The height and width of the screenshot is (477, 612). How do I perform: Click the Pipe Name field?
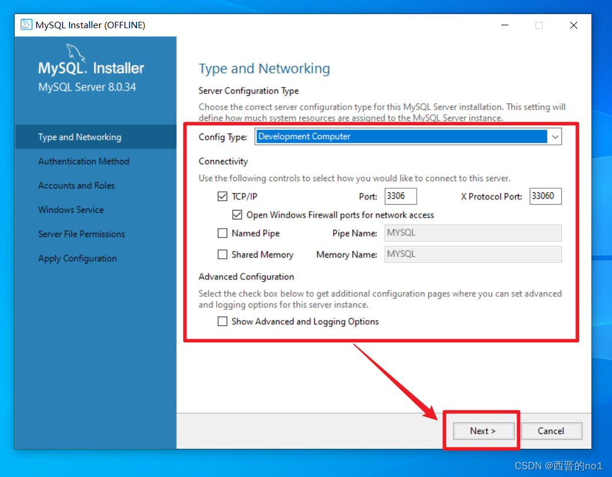pos(473,233)
